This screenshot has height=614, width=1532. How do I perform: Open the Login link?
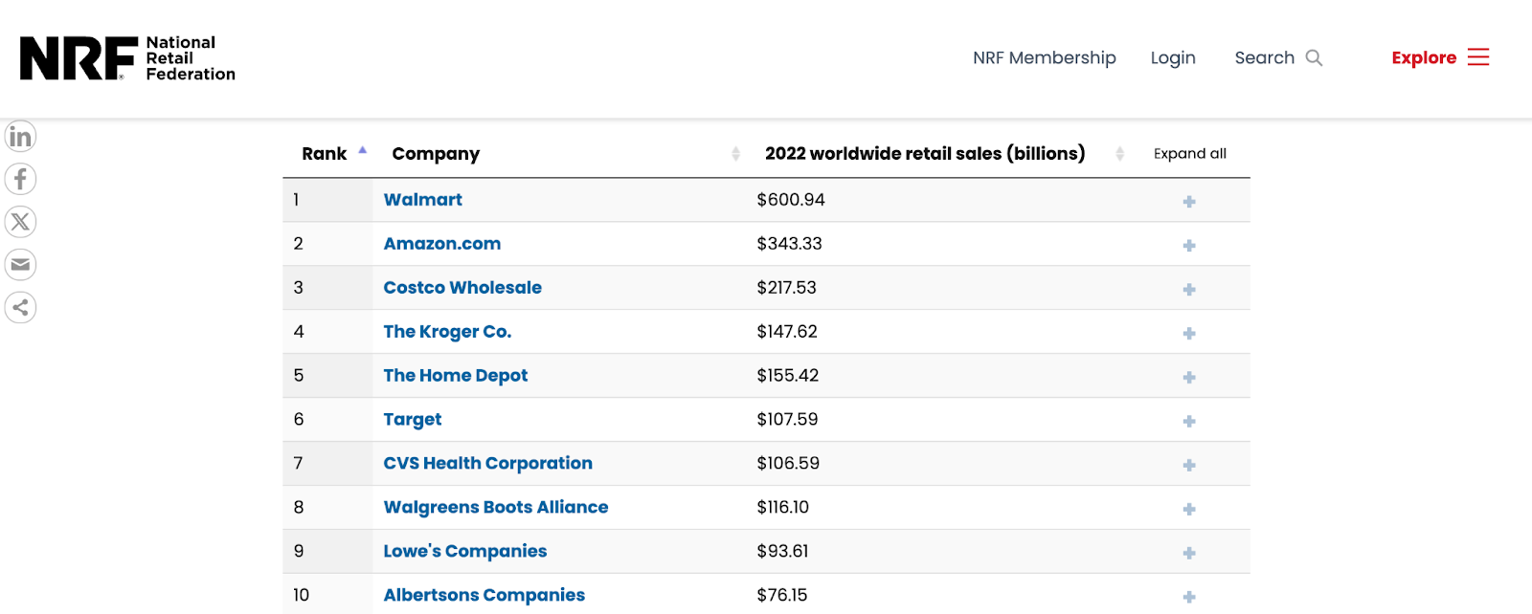tap(1173, 58)
